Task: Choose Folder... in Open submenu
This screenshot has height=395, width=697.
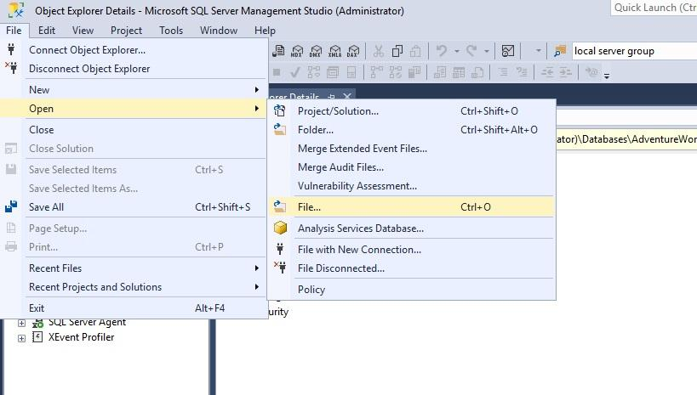Action: pyautogui.click(x=412, y=130)
